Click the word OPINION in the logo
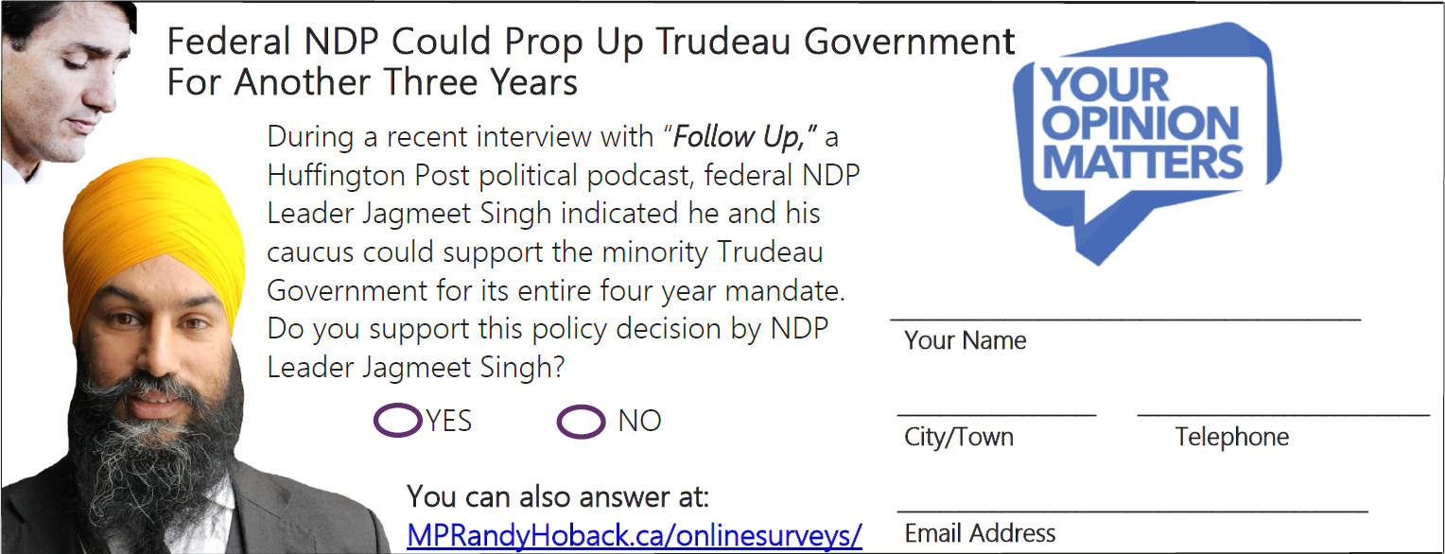Viewport: 1445px width, 554px height. coord(1141,124)
